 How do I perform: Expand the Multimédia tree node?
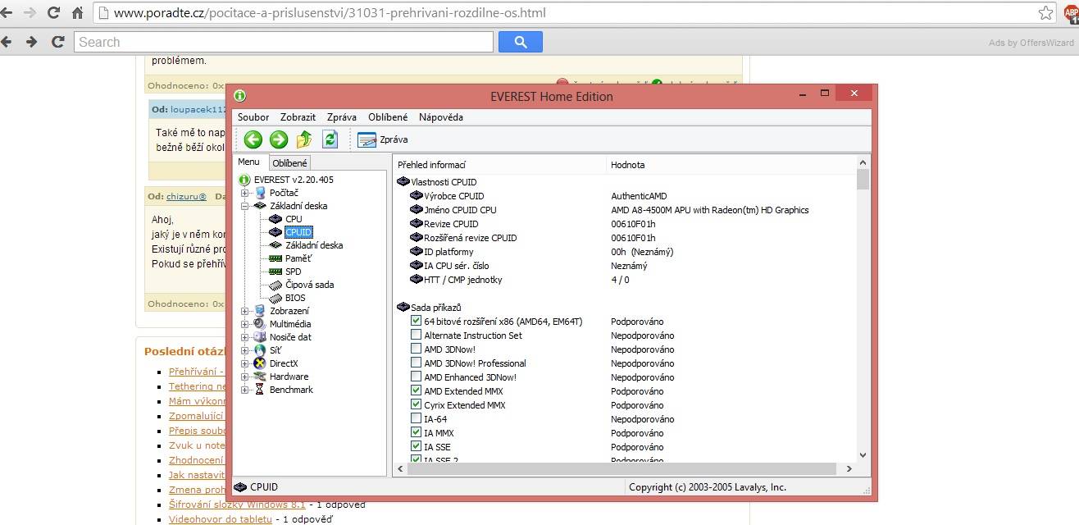click(244, 324)
